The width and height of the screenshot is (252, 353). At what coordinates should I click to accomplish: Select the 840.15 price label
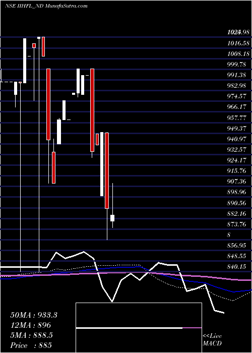coord(236,267)
